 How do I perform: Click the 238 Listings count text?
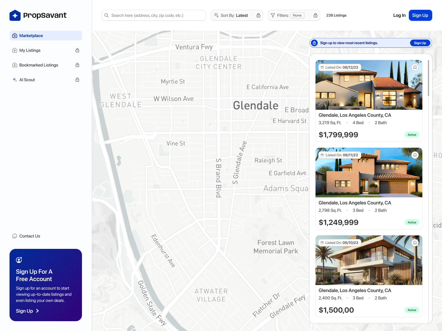pyautogui.click(x=336, y=15)
